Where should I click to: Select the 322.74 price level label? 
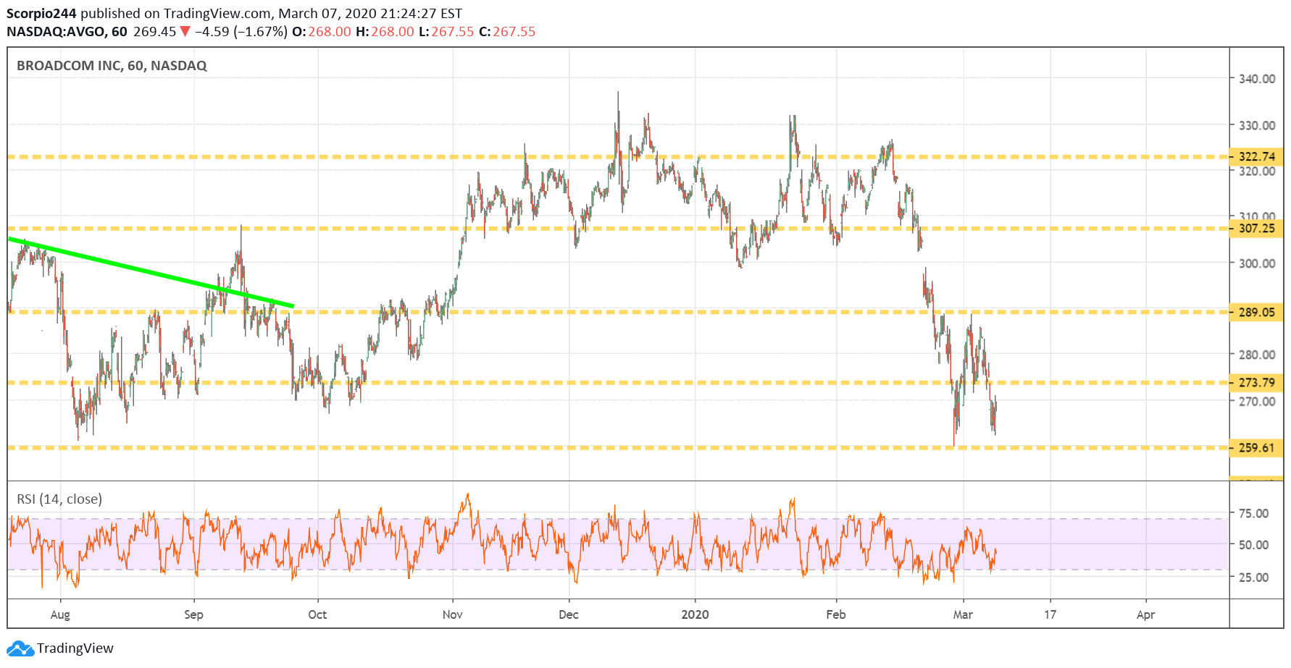[1257, 156]
